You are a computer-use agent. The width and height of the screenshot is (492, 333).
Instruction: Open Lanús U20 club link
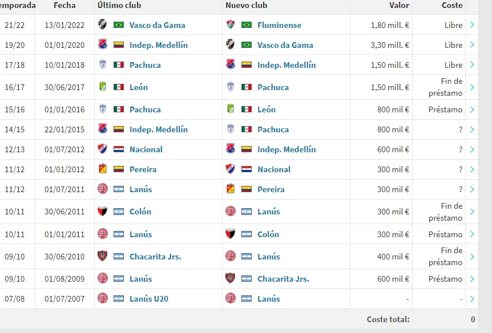[x=148, y=299]
